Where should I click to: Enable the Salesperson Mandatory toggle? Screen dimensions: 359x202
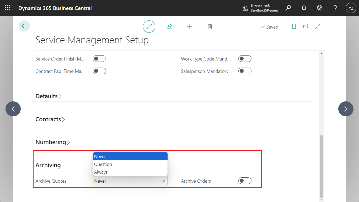[245, 71]
